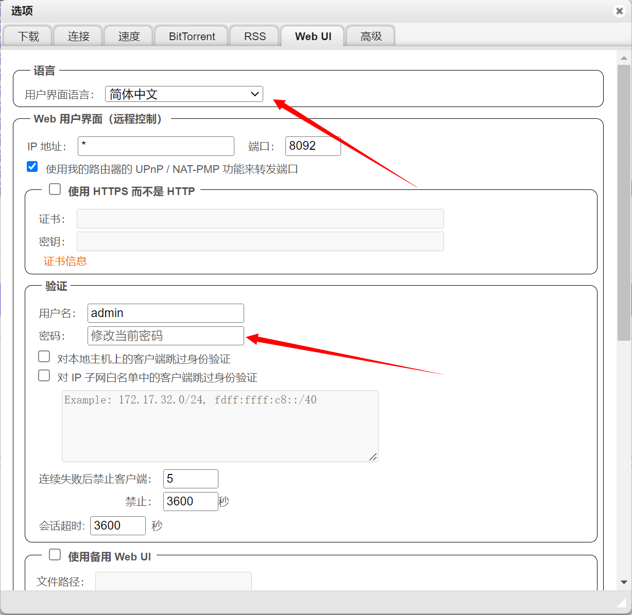Viewport: 632px width, 615px height.
Task: Go to the 下载 tab
Action: (x=28, y=37)
